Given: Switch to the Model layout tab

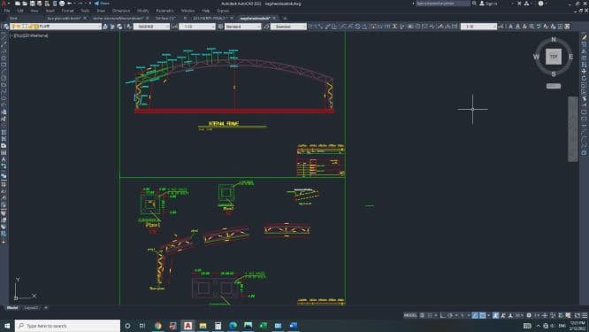Looking at the screenshot, I should (x=12, y=307).
